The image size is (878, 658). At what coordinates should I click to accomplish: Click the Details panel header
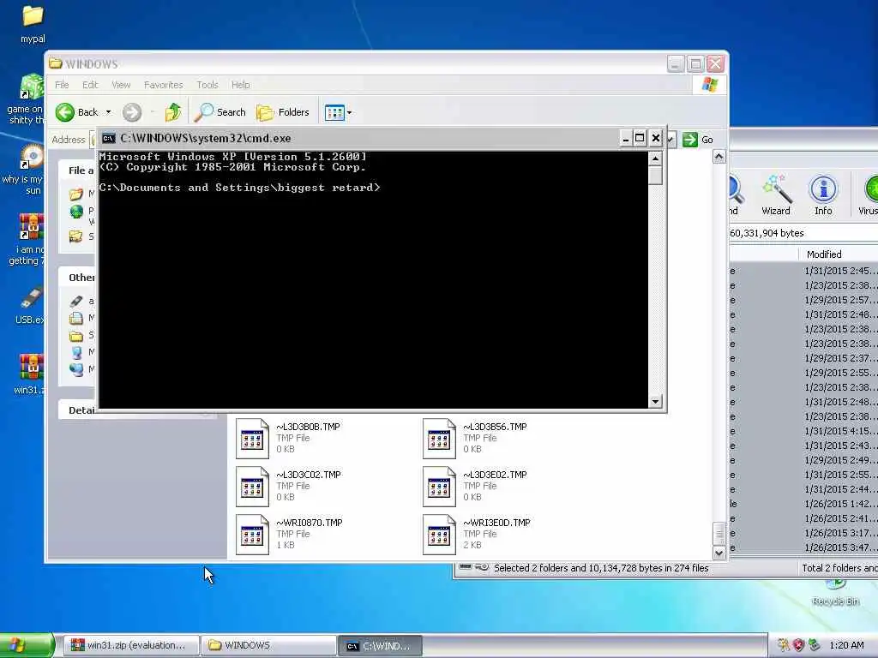click(x=81, y=410)
